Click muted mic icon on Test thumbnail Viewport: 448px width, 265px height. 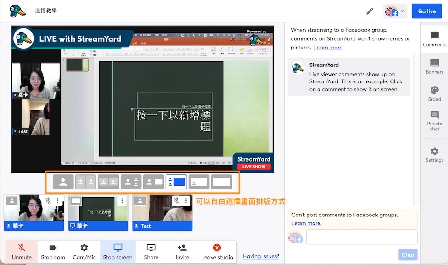tap(177, 200)
